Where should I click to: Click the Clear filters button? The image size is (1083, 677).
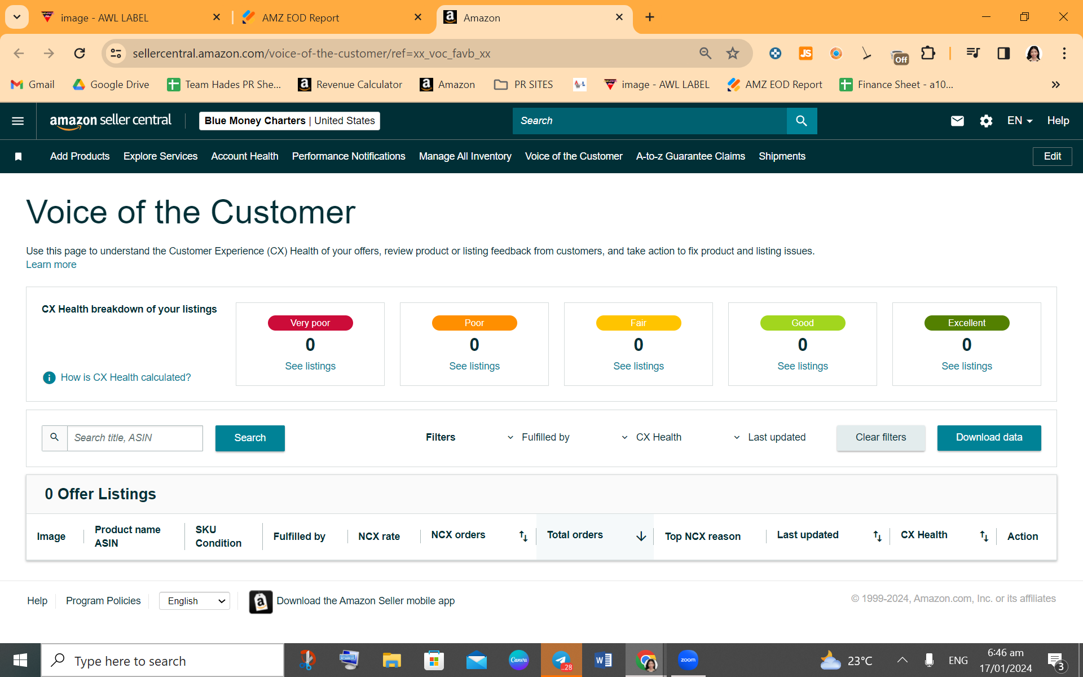[881, 438]
